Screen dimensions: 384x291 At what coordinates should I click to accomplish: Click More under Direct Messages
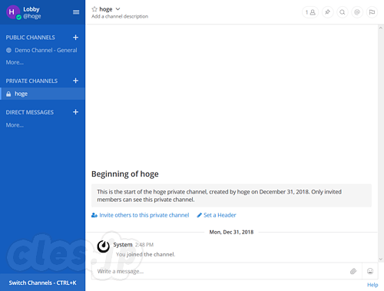[x=15, y=125]
